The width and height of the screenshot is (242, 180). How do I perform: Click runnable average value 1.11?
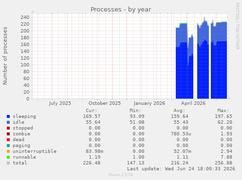pyautogui.click(x=183, y=157)
